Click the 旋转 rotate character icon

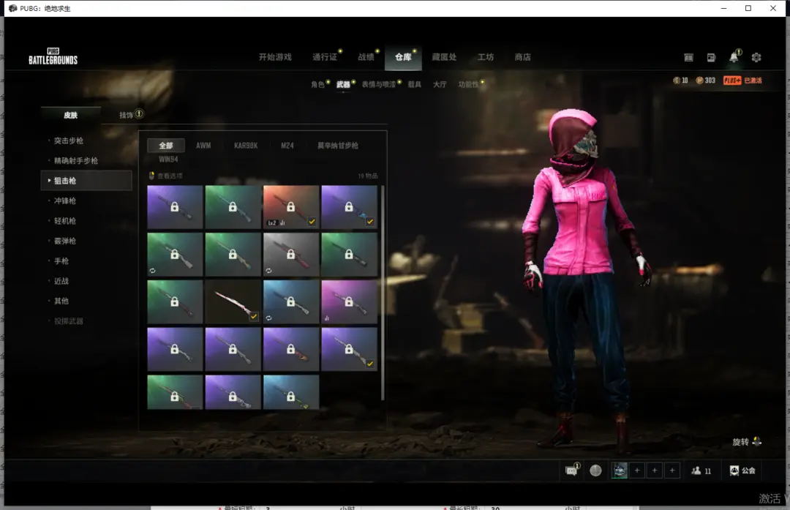pos(756,441)
